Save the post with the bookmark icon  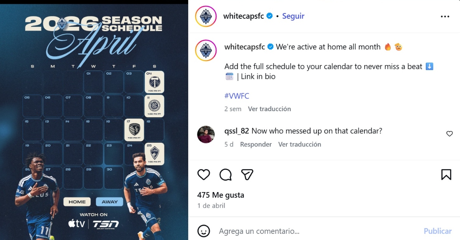tap(446, 175)
